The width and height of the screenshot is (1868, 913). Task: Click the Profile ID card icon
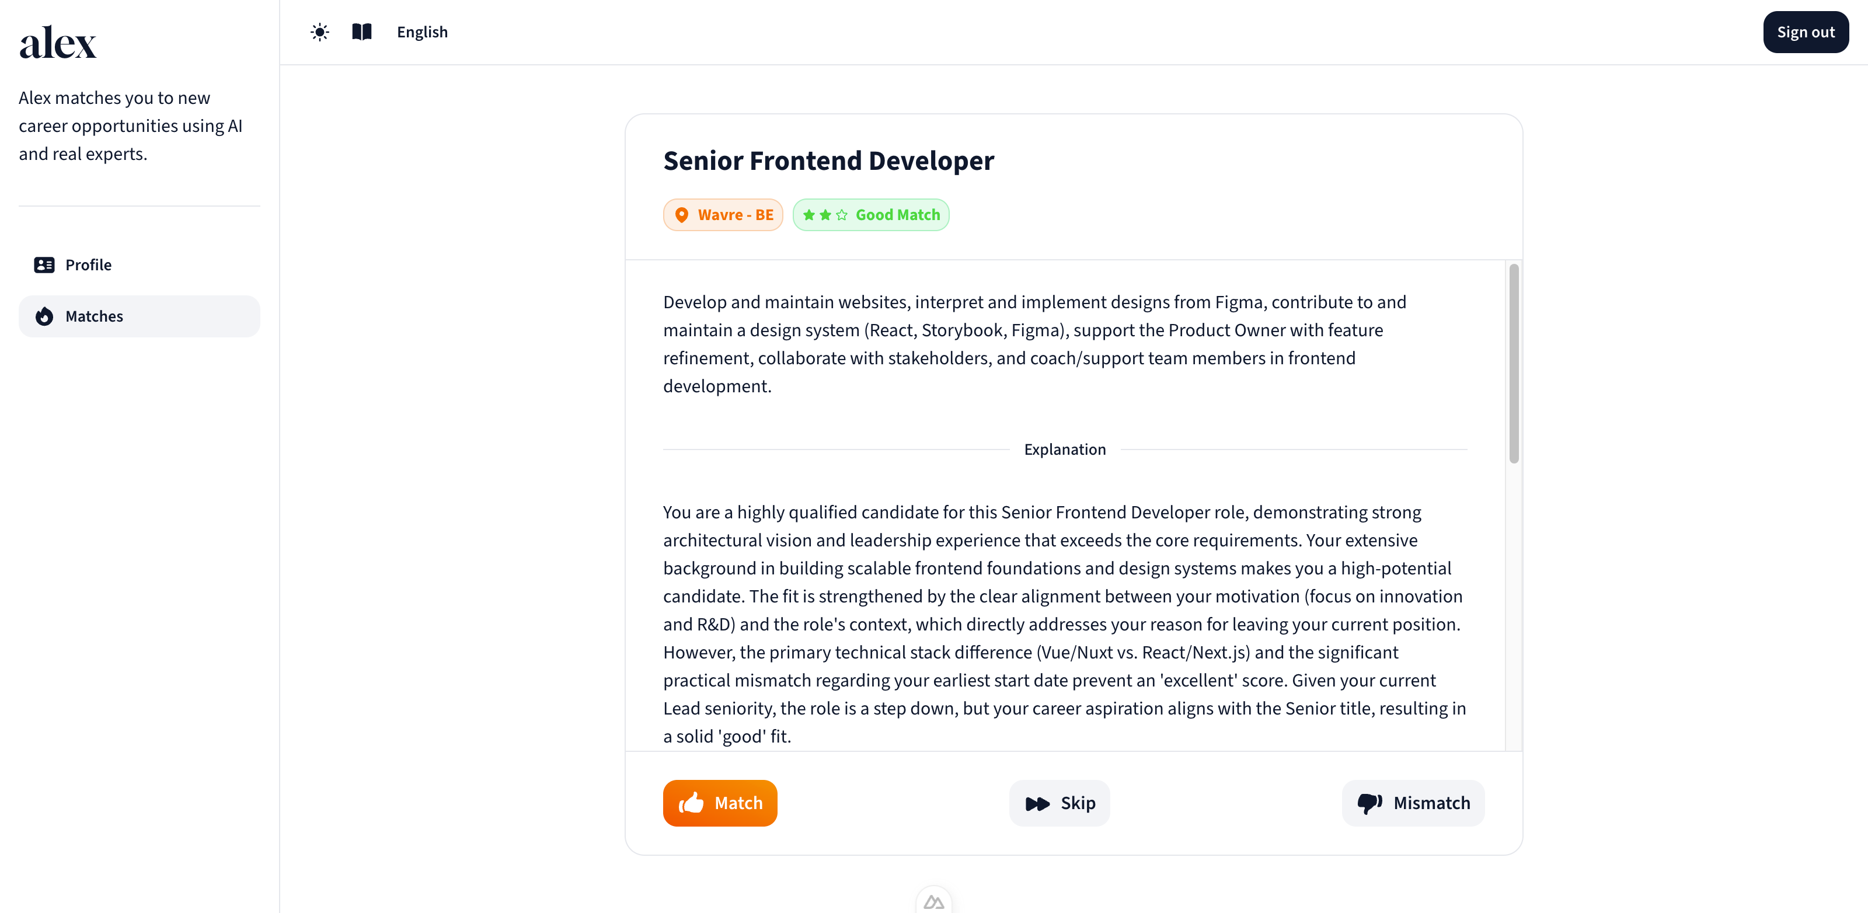tap(44, 264)
